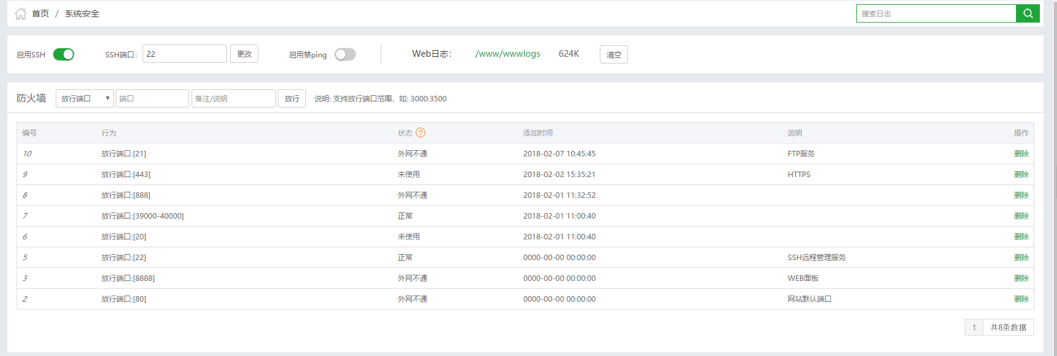Click 更改 button for SSH port
1057x356 pixels.
(x=244, y=54)
